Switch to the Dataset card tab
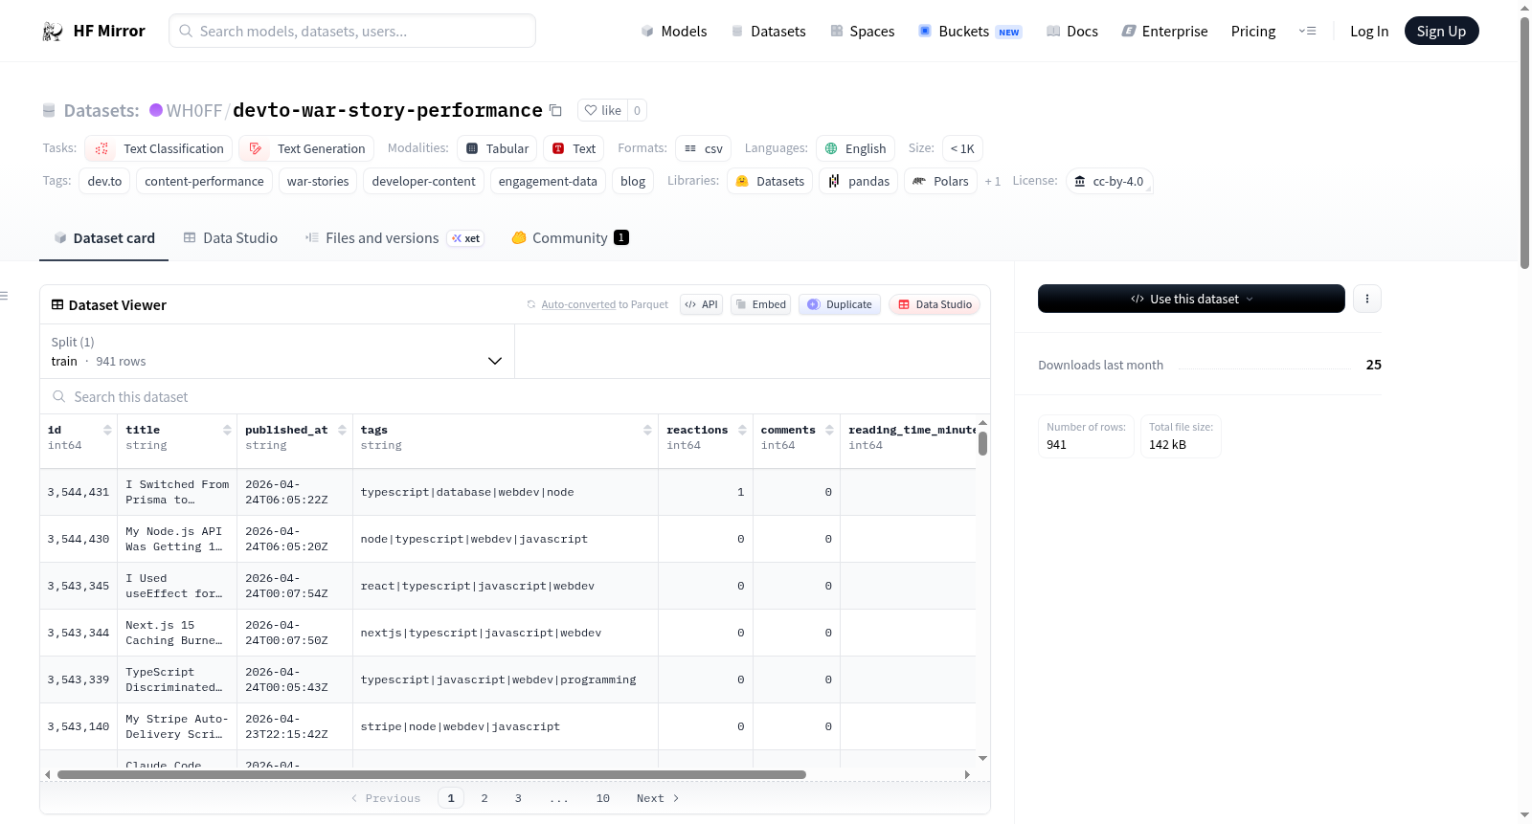The width and height of the screenshot is (1532, 824). point(104,238)
